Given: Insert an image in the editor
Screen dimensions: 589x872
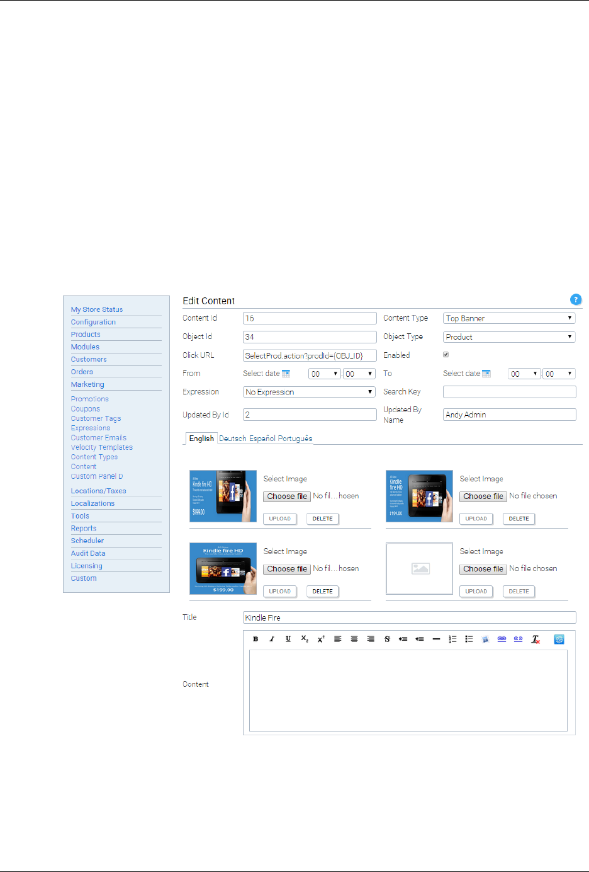Looking at the screenshot, I should click(485, 639).
